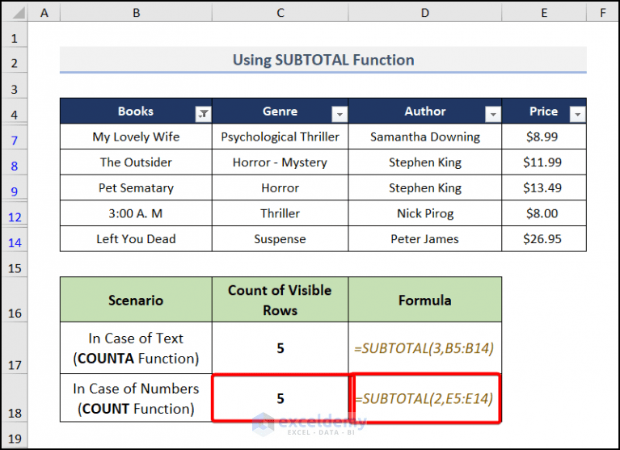This screenshot has height=450, width=620.
Task: Select 'In Case of Numbers' scenario cell
Action: tap(136, 397)
